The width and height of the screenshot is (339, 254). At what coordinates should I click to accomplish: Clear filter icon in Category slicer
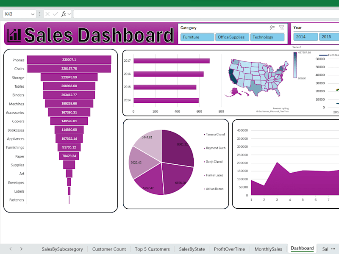281,28
